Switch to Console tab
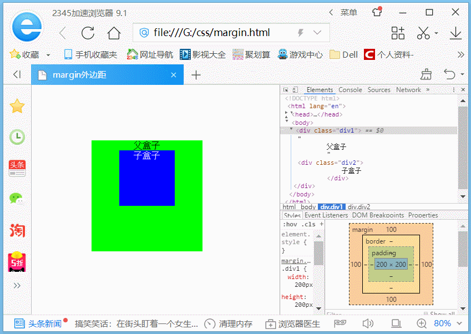The image size is (471, 334). (350, 90)
